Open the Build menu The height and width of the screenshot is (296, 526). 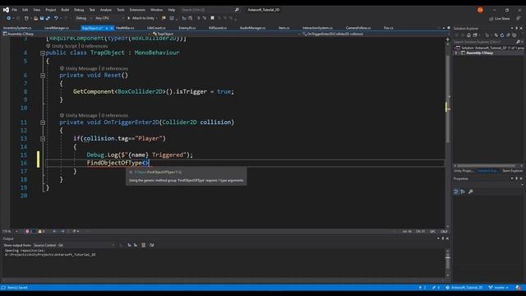65,10
